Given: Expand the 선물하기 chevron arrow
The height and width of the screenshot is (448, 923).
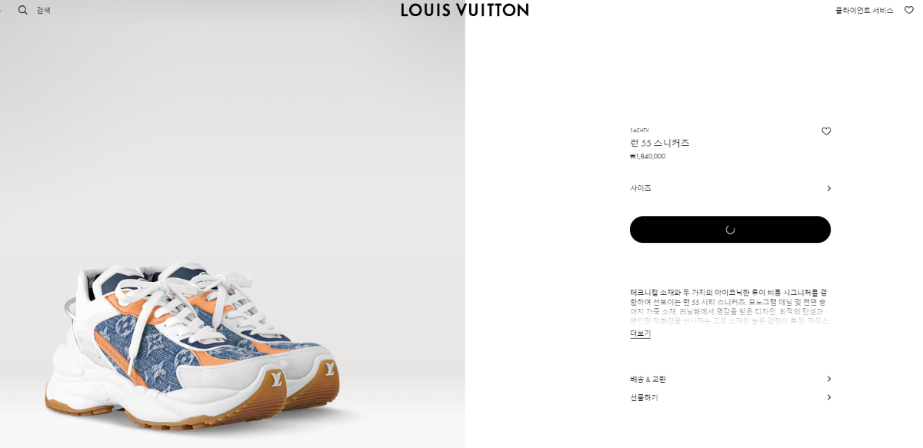Looking at the screenshot, I should tap(828, 397).
